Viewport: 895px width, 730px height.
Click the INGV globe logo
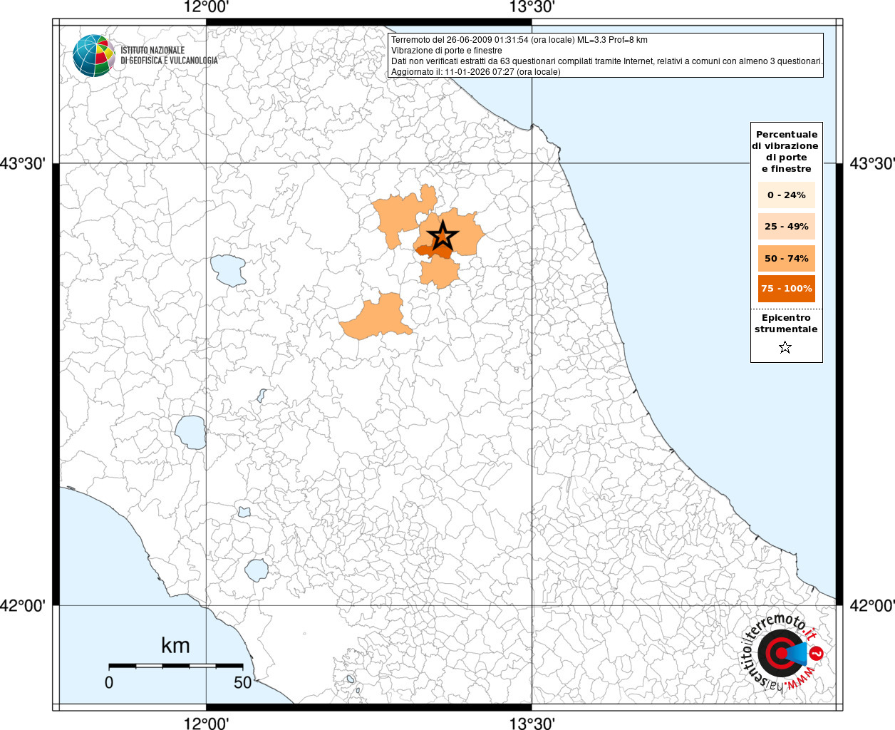pyautogui.click(x=93, y=55)
